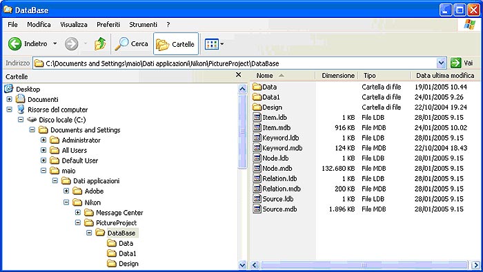Select the Relation.mdb file icon
The width and height of the screenshot is (483, 272).
click(x=257, y=189)
